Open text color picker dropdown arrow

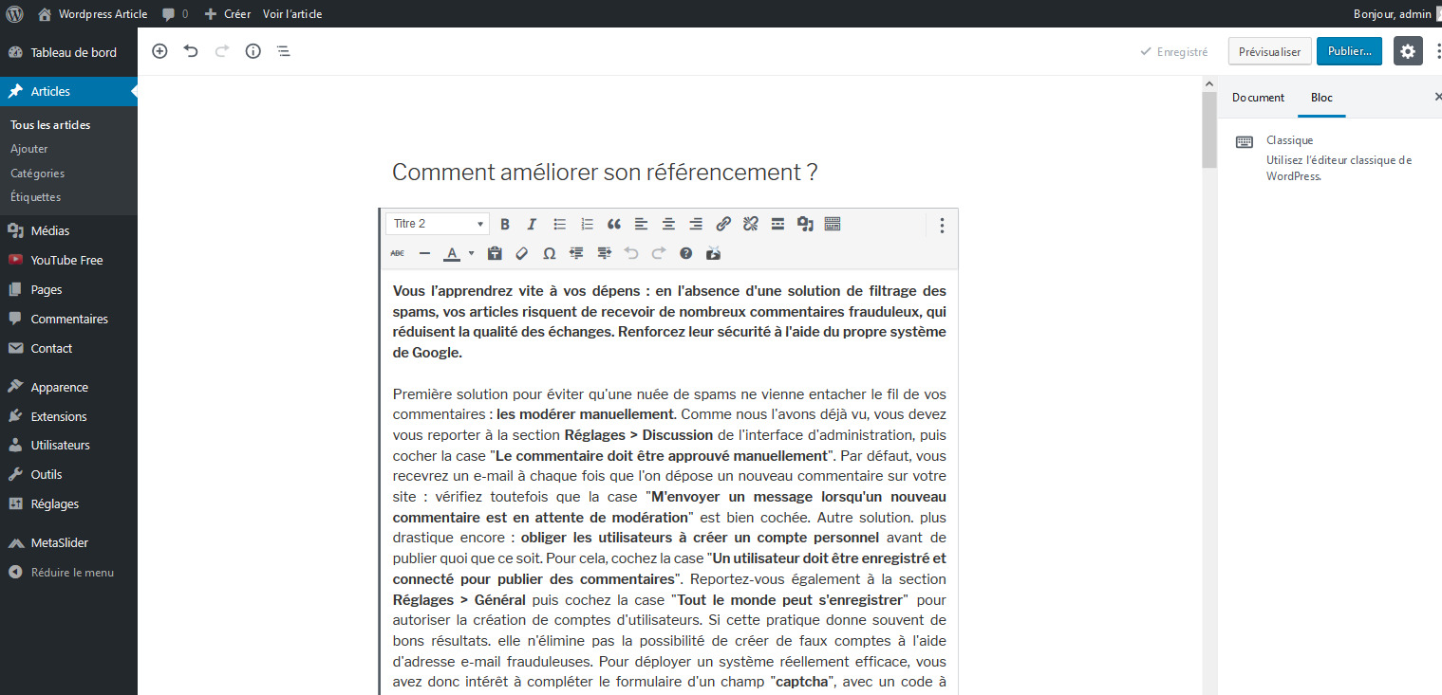tap(471, 253)
